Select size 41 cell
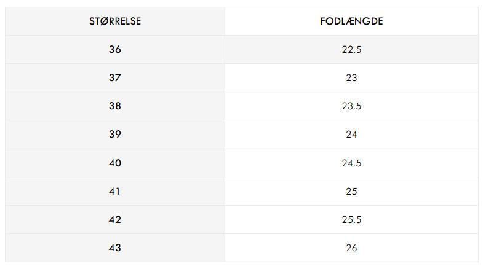This screenshot has width=483, height=269. (x=115, y=192)
